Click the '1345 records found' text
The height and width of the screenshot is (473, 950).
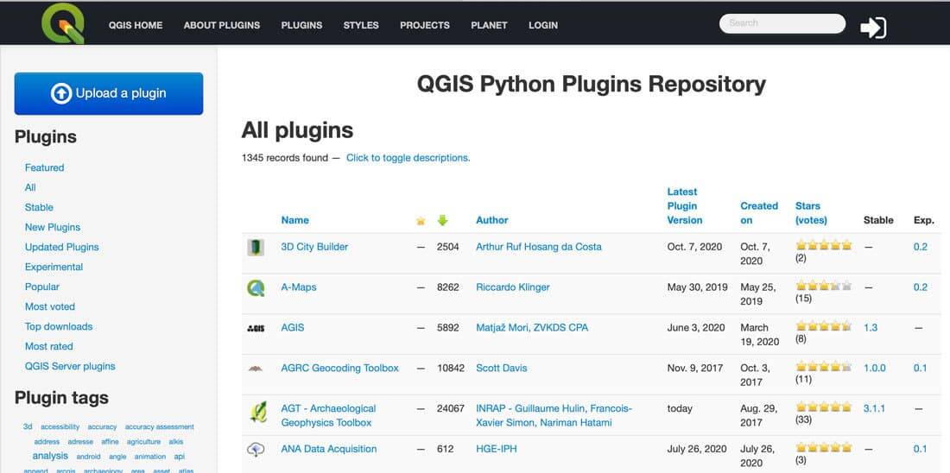click(285, 158)
